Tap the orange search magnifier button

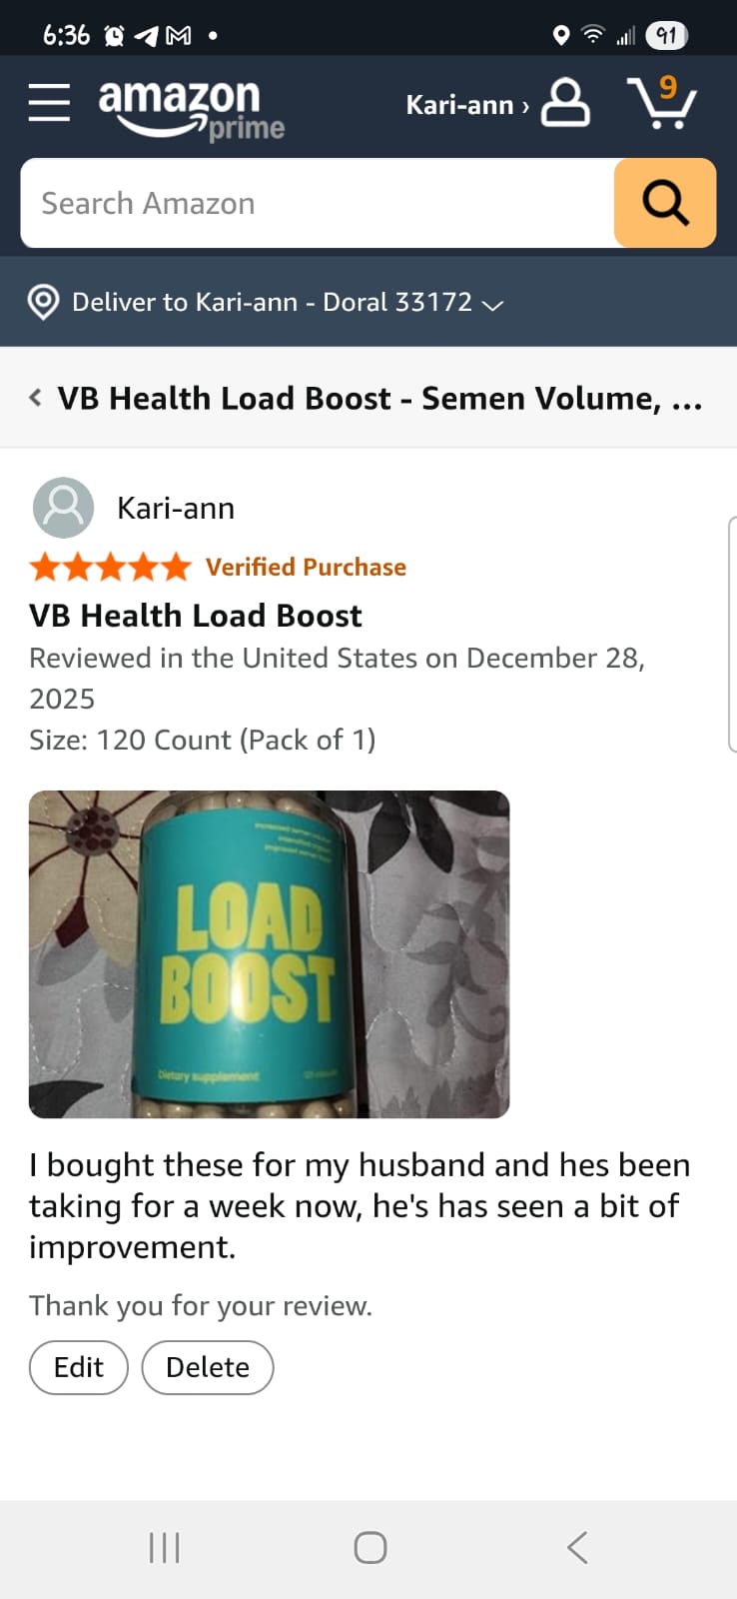[x=665, y=203]
